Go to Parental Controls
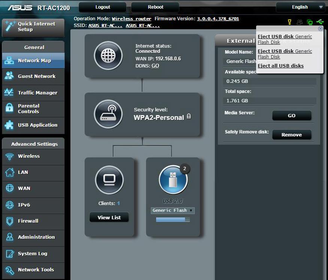The width and height of the screenshot is (328, 280). (x=33, y=109)
